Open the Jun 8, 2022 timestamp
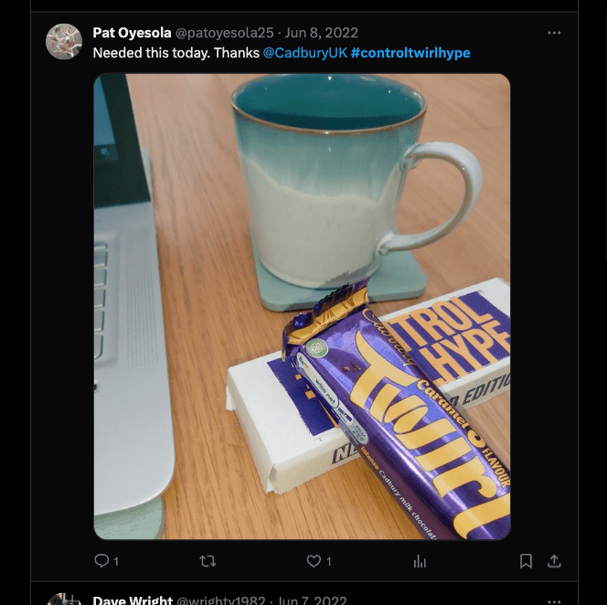 point(322,33)
